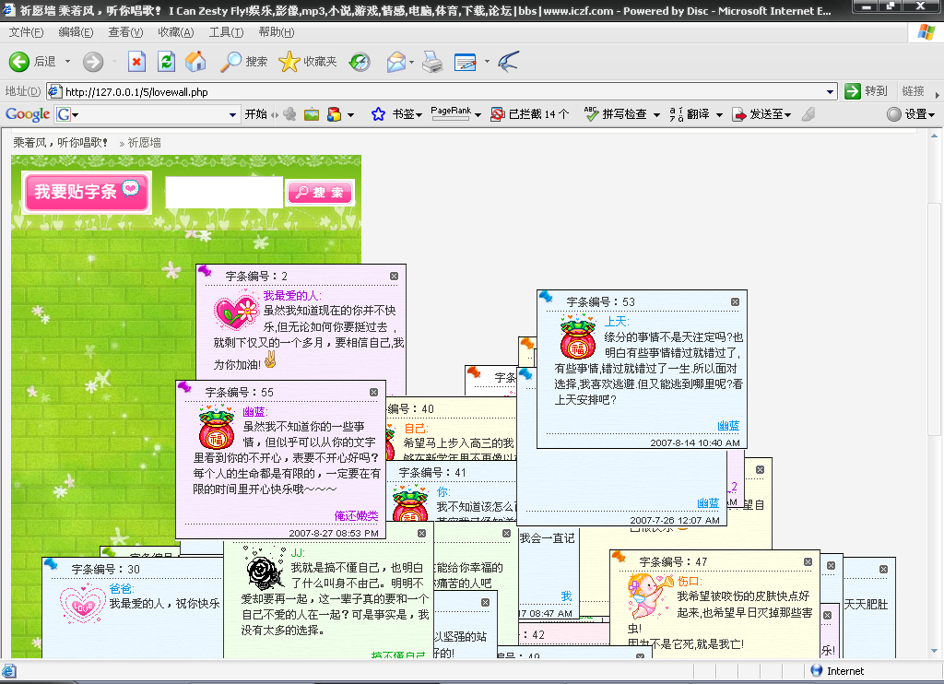Open the 查看(V) menu

click(125, 32)
